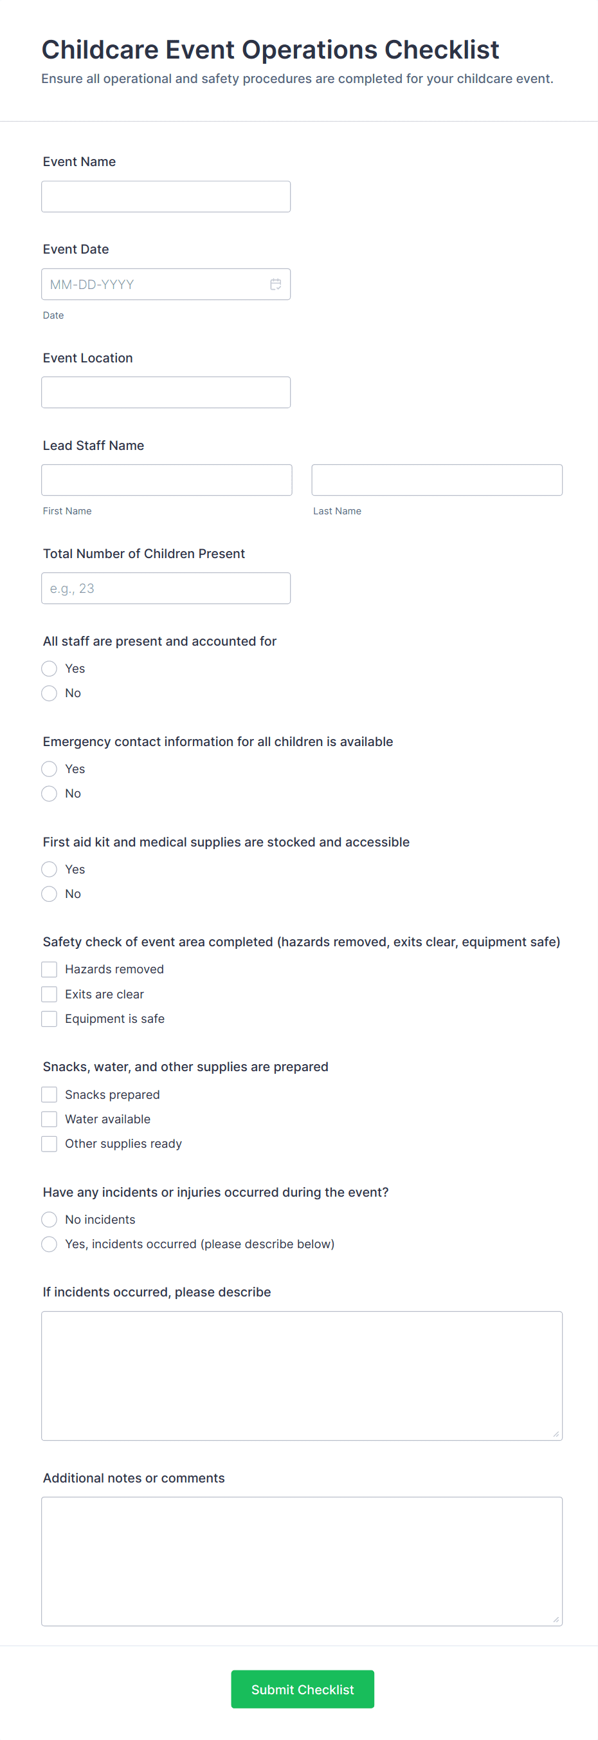Select Yes for all staff present
This screenshot has width=598, height=1740.
click(50, 669)
